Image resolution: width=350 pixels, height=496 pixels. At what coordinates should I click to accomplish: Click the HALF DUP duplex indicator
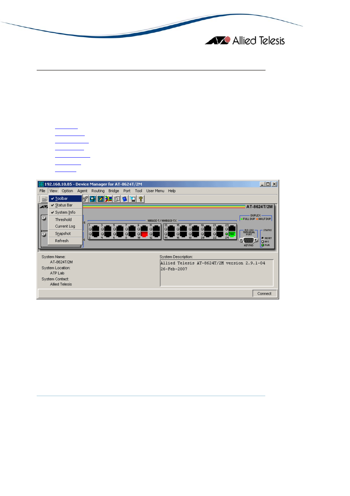click(x=264, y=219)
